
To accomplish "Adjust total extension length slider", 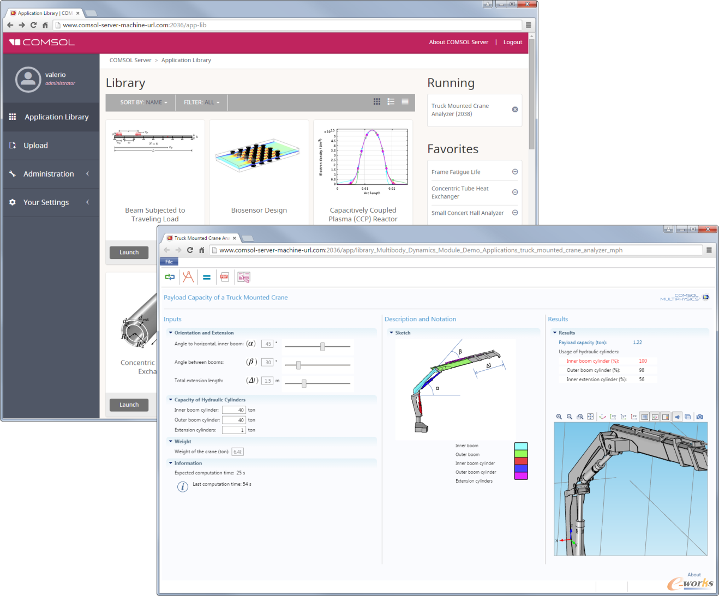I will coord(304,384).
